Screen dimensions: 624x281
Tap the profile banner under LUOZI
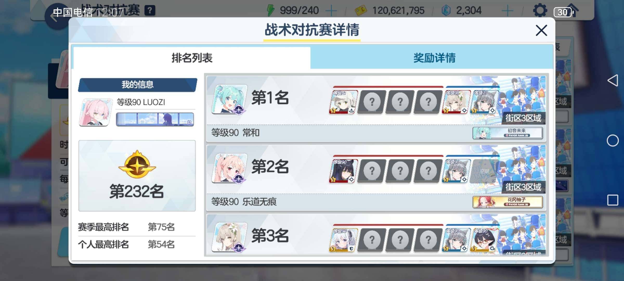[x=155, y=119]
